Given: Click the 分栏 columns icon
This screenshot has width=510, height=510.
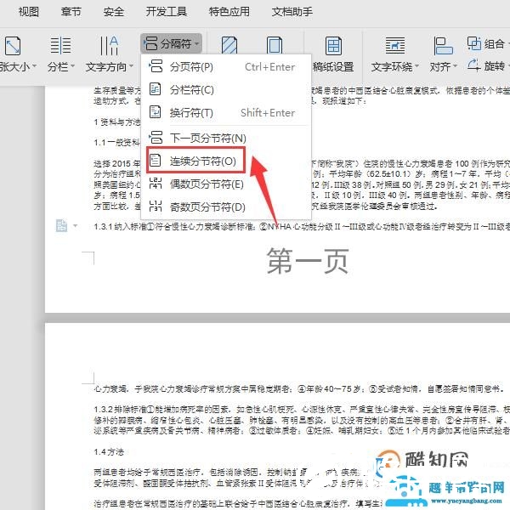Looking at the screenshot, I should click(60, 46).
